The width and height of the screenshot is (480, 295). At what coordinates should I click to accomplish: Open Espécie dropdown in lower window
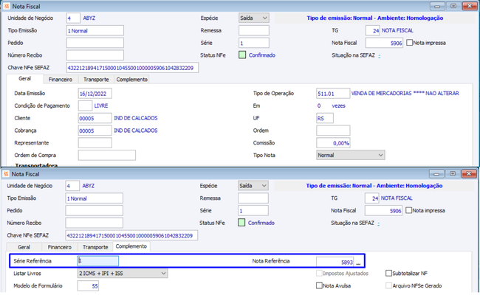click(253, 186)
